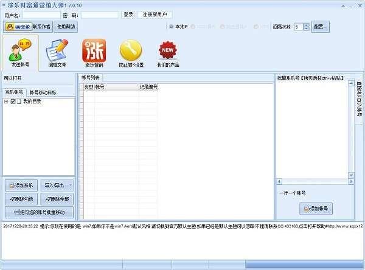Click the 我们的产品 NEW icon
This screenshot has width=365, height=270.
click(x=169, y=53)
